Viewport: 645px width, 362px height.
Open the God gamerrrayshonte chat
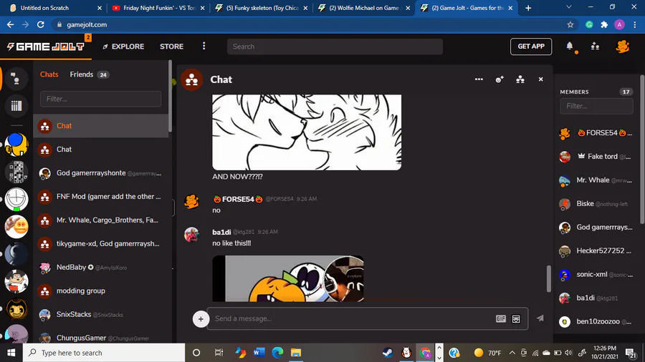point(101,173)
